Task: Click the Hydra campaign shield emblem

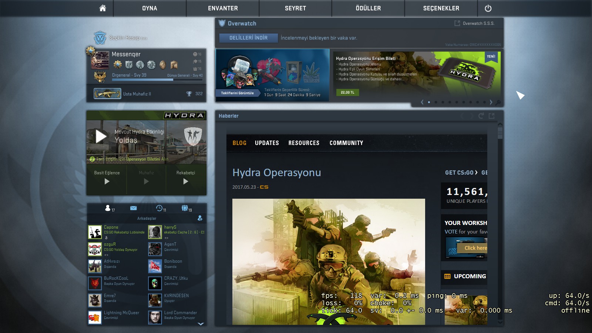Action: pyautogui.click(x=193, y=136)
